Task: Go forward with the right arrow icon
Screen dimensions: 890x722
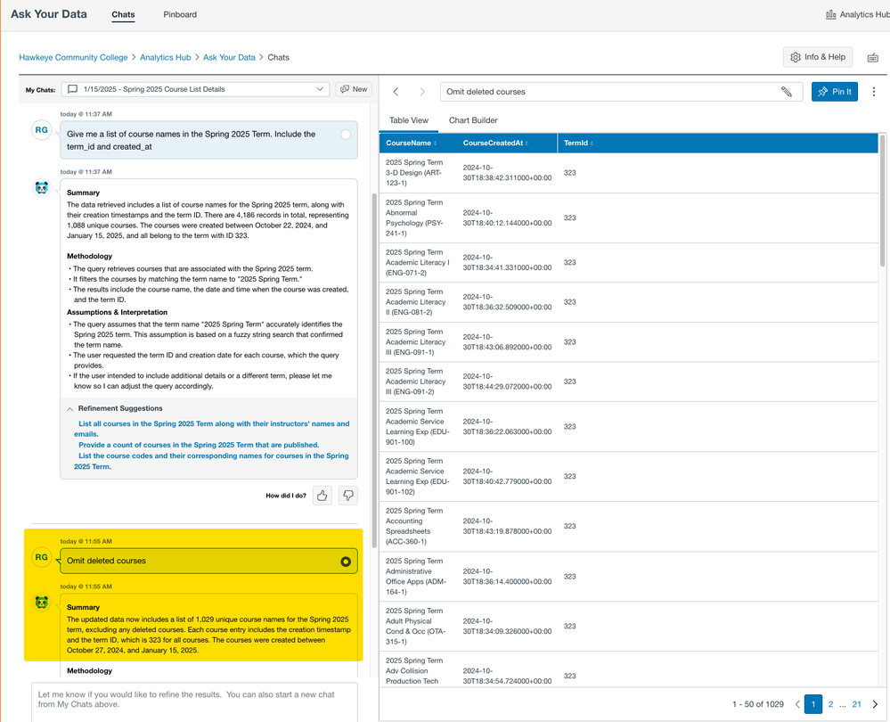Action: tap(422, 92)
